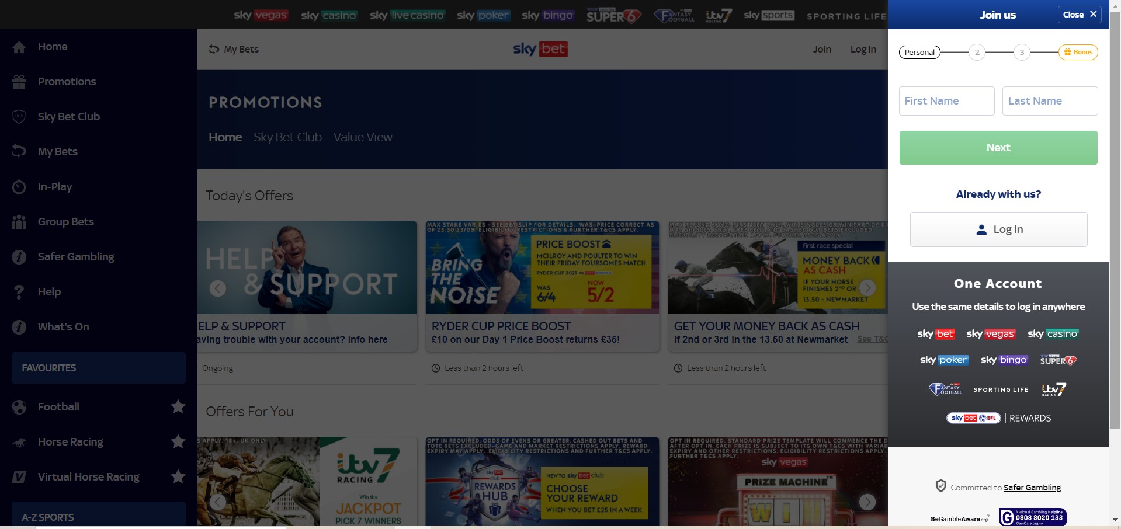Open My Bets in the header
Image resolution: width=1121 pixels, height=529 pixels.
tap(234, 49)
